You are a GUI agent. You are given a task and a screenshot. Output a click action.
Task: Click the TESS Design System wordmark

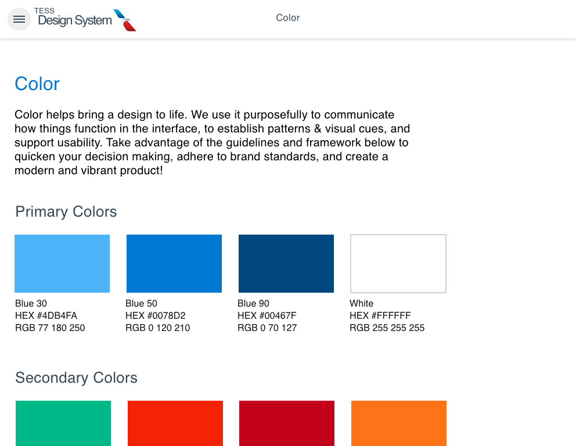pos(74,19)
